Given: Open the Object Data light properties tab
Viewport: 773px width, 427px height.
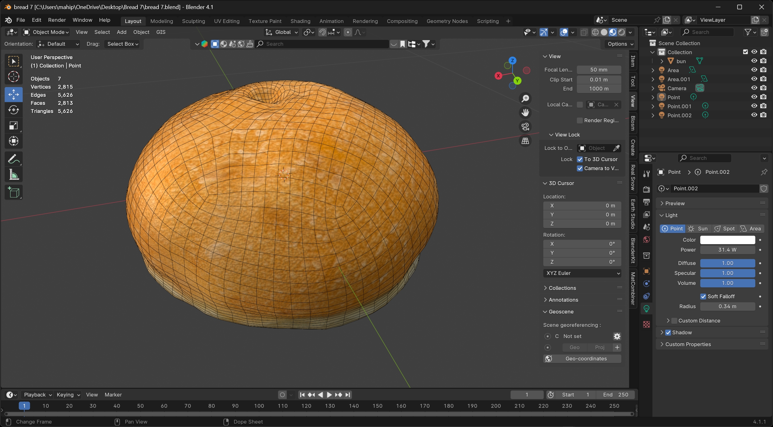Looking at the screenshot, I should pyautogui.click(x=646, y=309).
